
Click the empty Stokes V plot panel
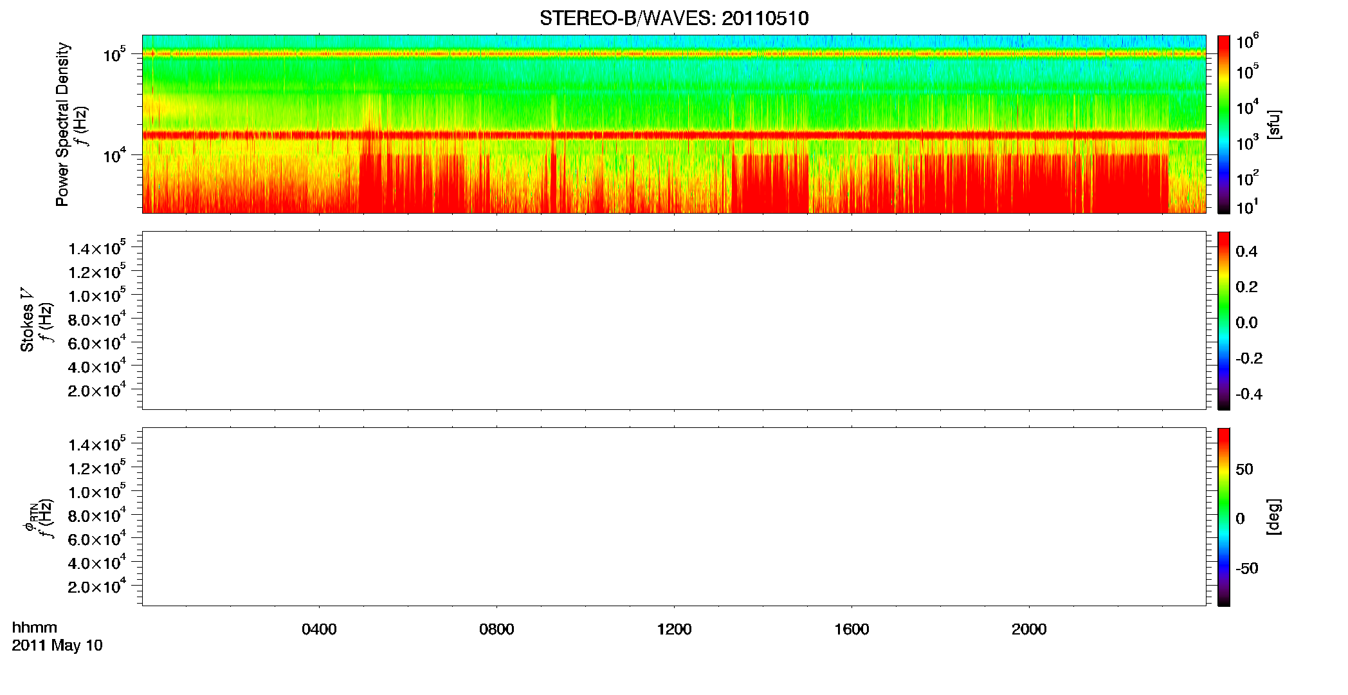(674, 320)
